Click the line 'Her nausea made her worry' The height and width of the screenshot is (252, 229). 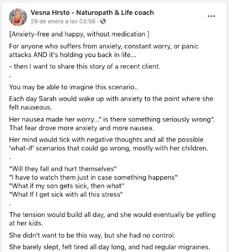click(x=112, y=120)
